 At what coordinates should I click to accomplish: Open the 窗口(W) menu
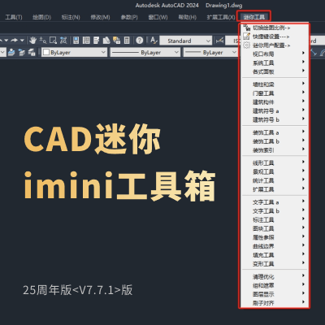coord(158,17)
